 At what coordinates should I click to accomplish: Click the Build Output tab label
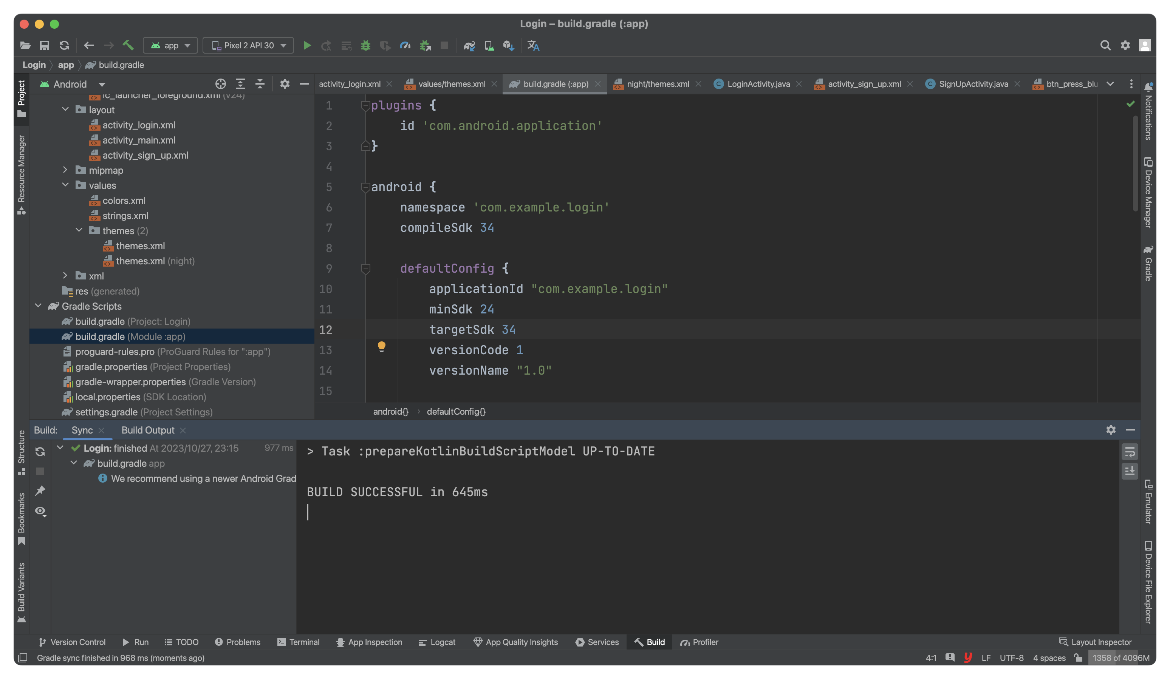tap(148, 430)
